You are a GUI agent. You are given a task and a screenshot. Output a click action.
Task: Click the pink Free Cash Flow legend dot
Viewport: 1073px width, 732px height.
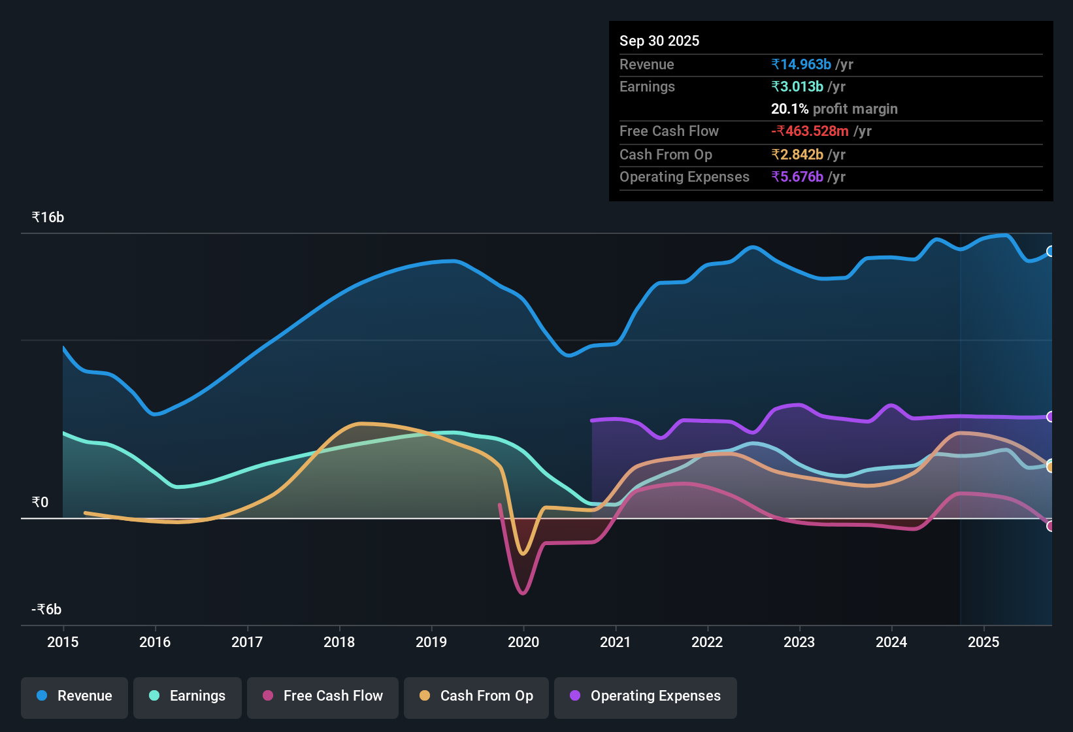pyautogui.click(x=268, y=696)
